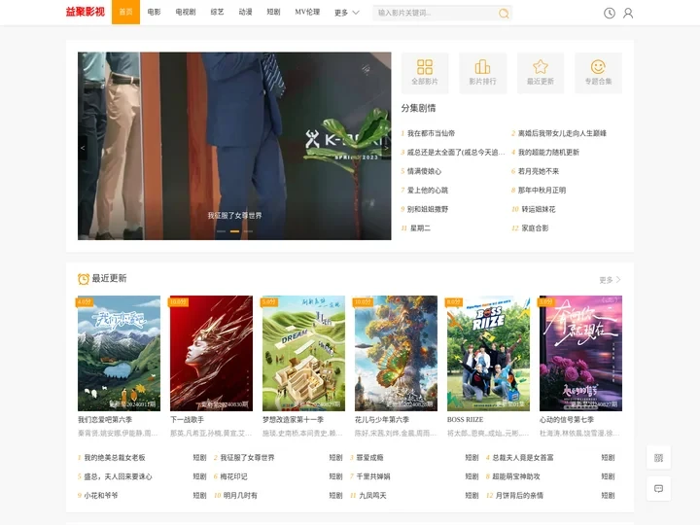Open 明月几时有 list entry
700x525 pixels.
240,496
